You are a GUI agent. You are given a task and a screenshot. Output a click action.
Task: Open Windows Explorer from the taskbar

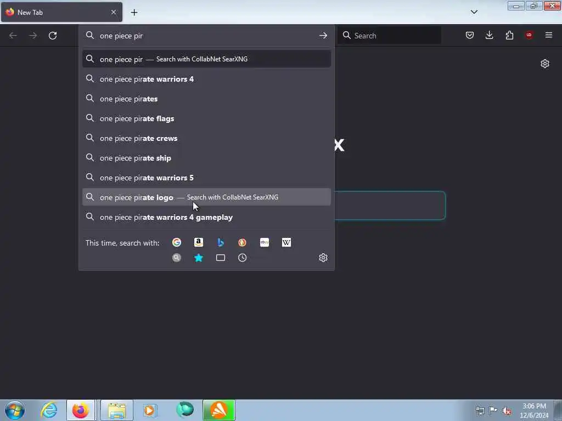[x=117, y=410]
